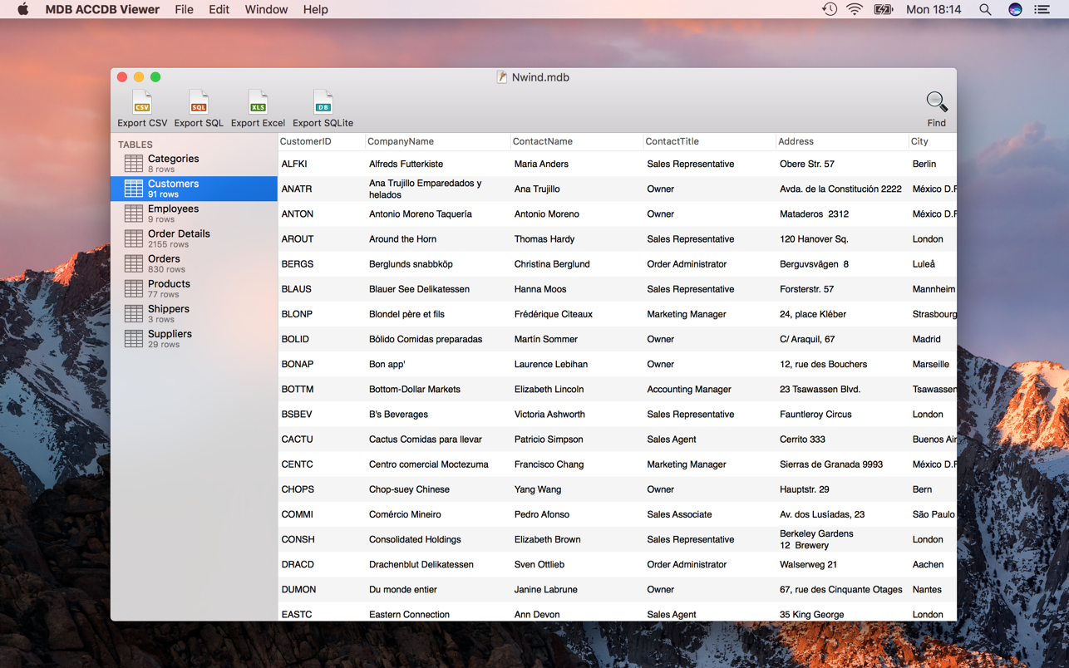
Task: Select the Order Details table
Action: point(179,238)
